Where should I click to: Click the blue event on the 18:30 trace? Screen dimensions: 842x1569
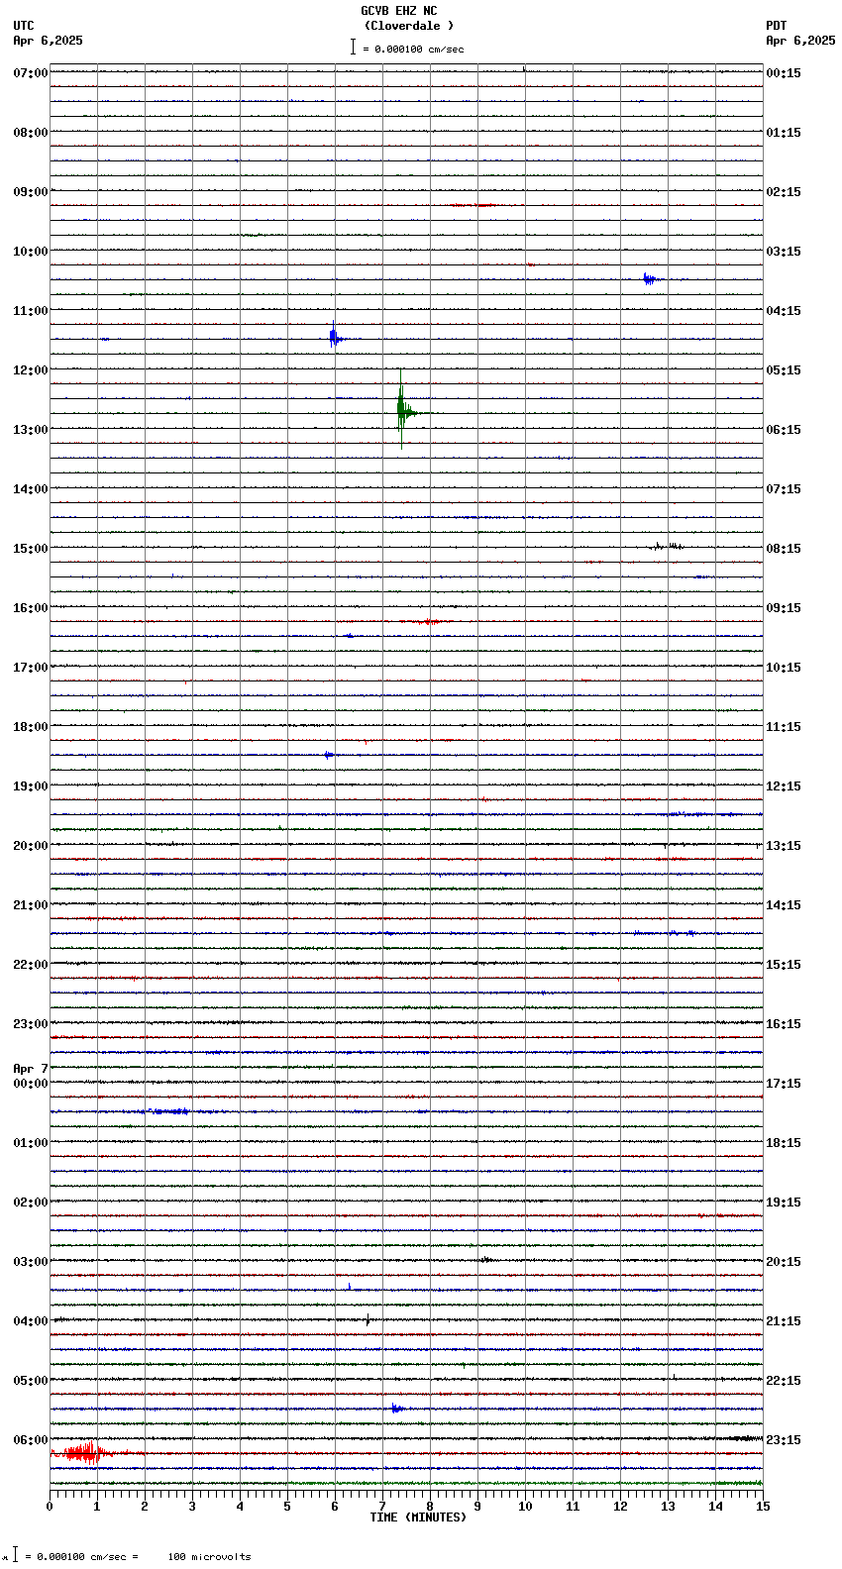click(x=328, y=755)
